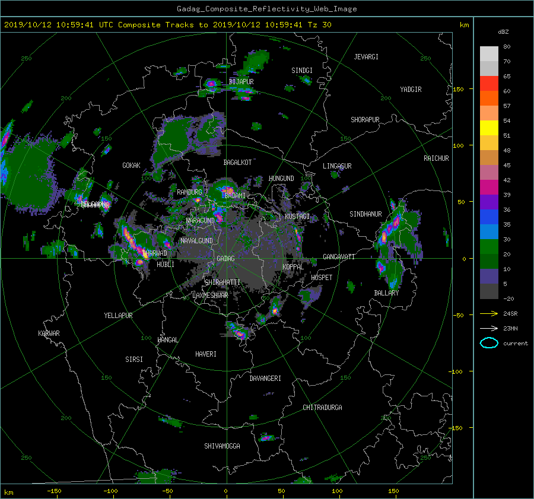Select the magenta 42 dBZ color swatch
This screenshot has height=499, width=534.
pos(489,187)
